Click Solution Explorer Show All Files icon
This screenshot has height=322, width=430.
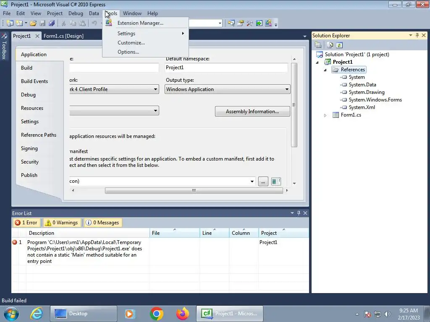click(330, 45)
